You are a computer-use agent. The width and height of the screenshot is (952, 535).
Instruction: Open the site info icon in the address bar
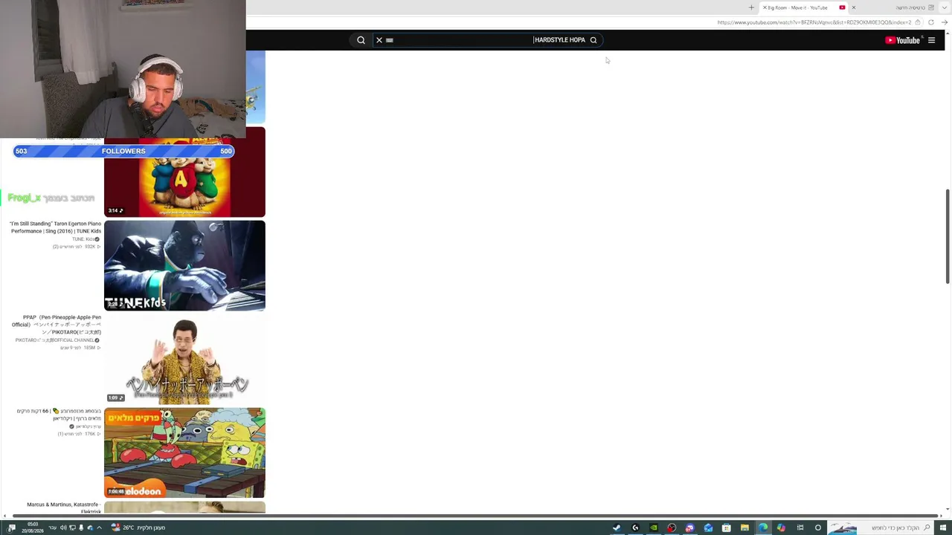point(919,22)
